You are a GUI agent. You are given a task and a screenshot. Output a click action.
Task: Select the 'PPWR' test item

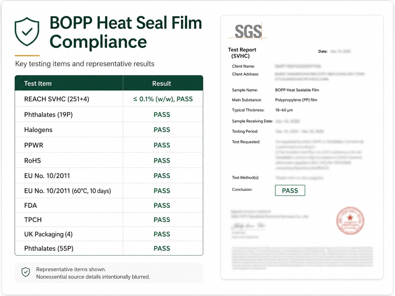tap(34, 145)
